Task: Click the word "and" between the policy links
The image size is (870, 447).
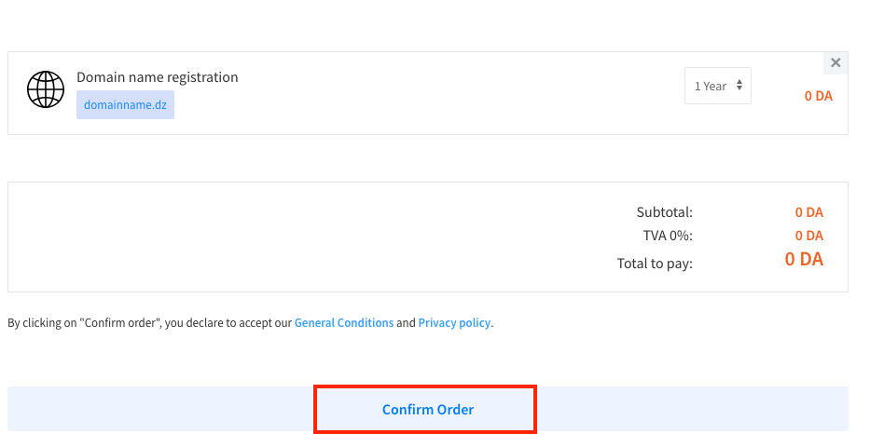Action: [x=406, y=323]
